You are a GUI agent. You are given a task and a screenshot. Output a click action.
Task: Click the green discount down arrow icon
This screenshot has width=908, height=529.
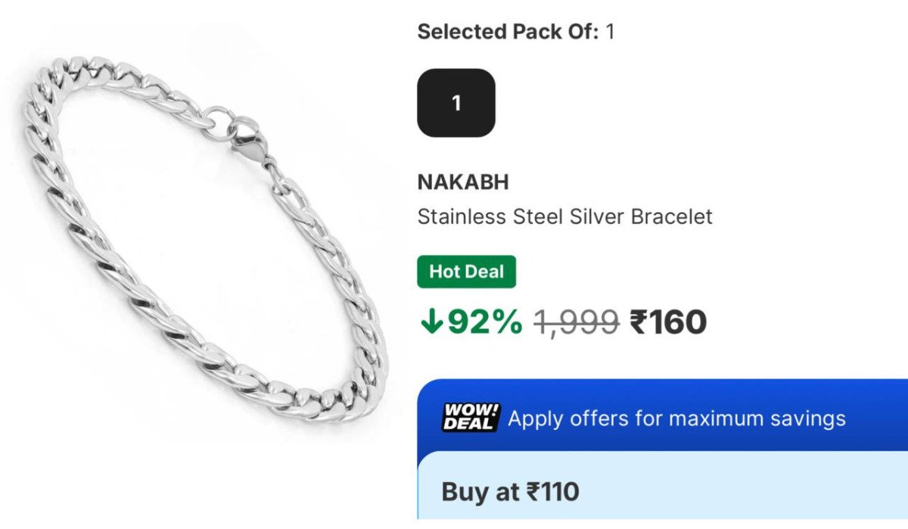tap(432, 322)
